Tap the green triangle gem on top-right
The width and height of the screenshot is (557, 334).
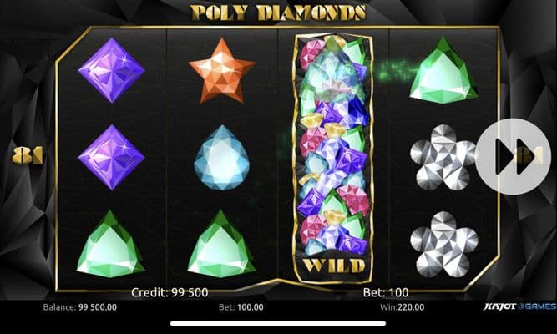[x=443, y=70]
